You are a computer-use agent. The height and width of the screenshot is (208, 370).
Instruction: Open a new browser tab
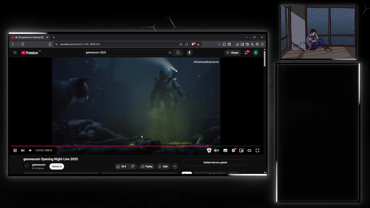coord(53,37)
